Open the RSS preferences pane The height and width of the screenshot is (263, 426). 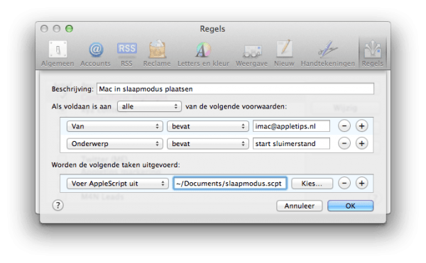(126, 54)
